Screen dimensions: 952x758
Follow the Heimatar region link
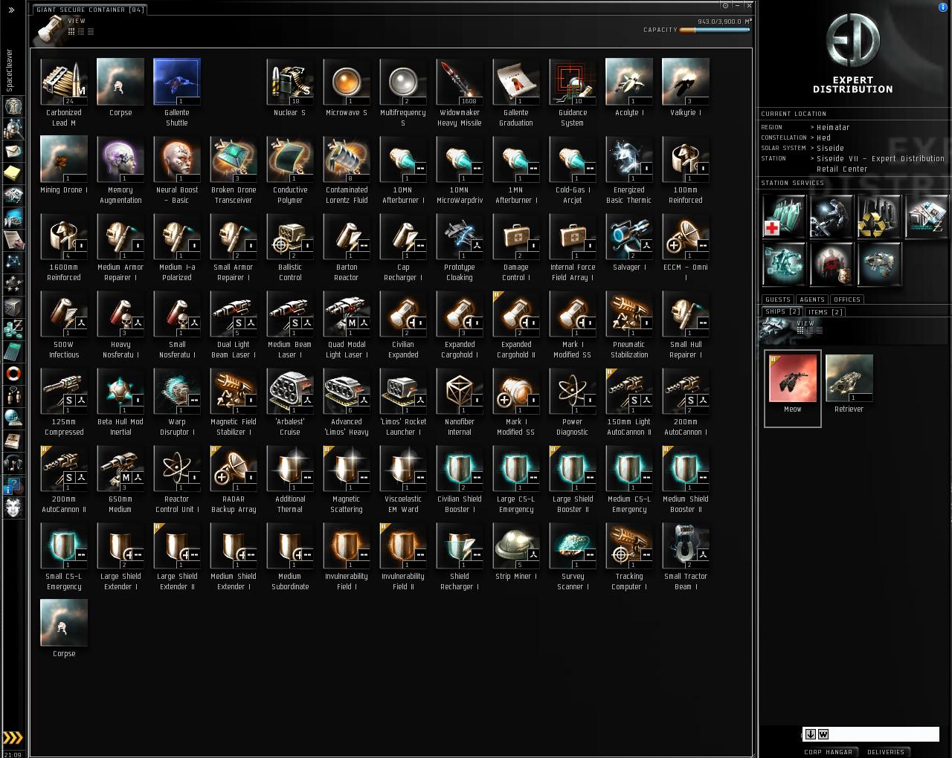833,128
